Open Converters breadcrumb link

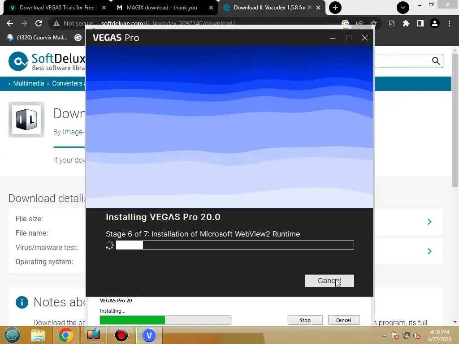67,83
